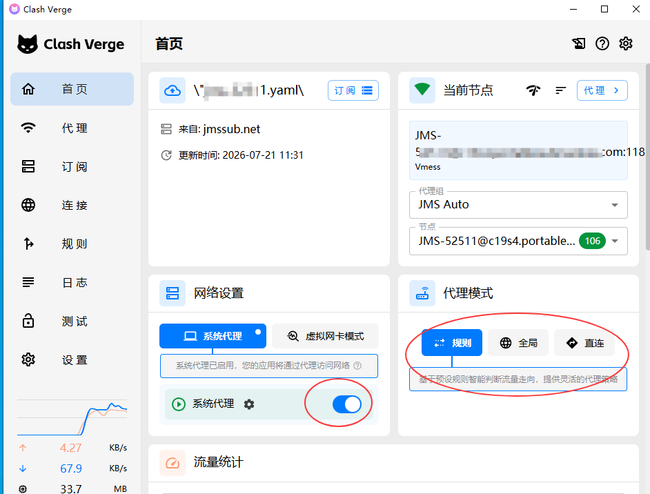
Task: Click the 网络设置 server icon
Action: tap(173, 293)
